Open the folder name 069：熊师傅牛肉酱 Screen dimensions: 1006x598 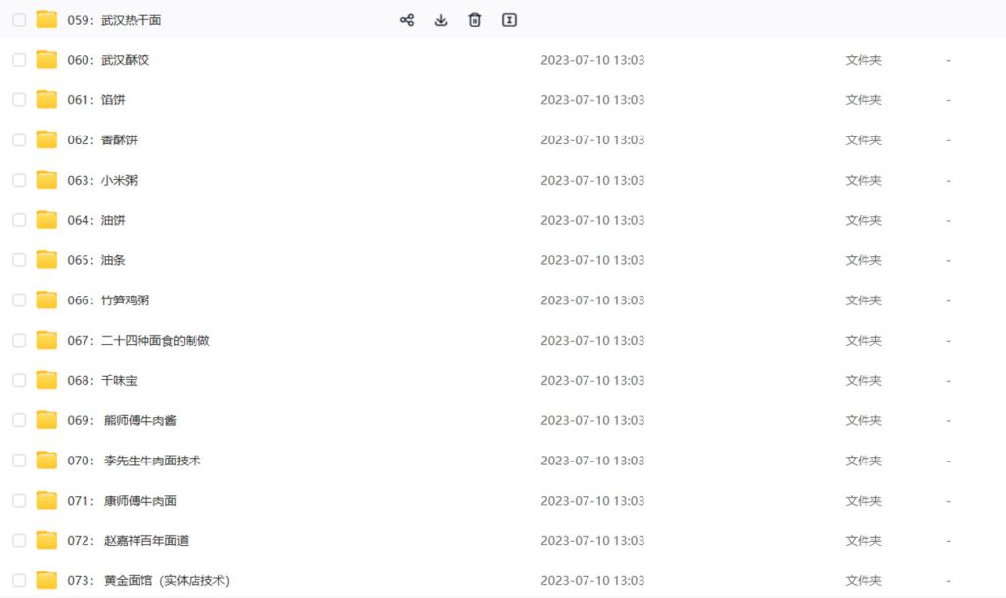coord(122,420)
